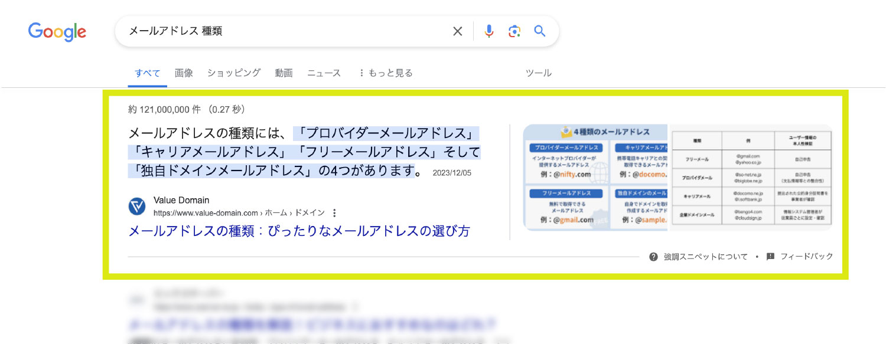Viewport: 886px width, 344px height.
Task: Open Google Lens image search icon
Action: pos(514,31)
